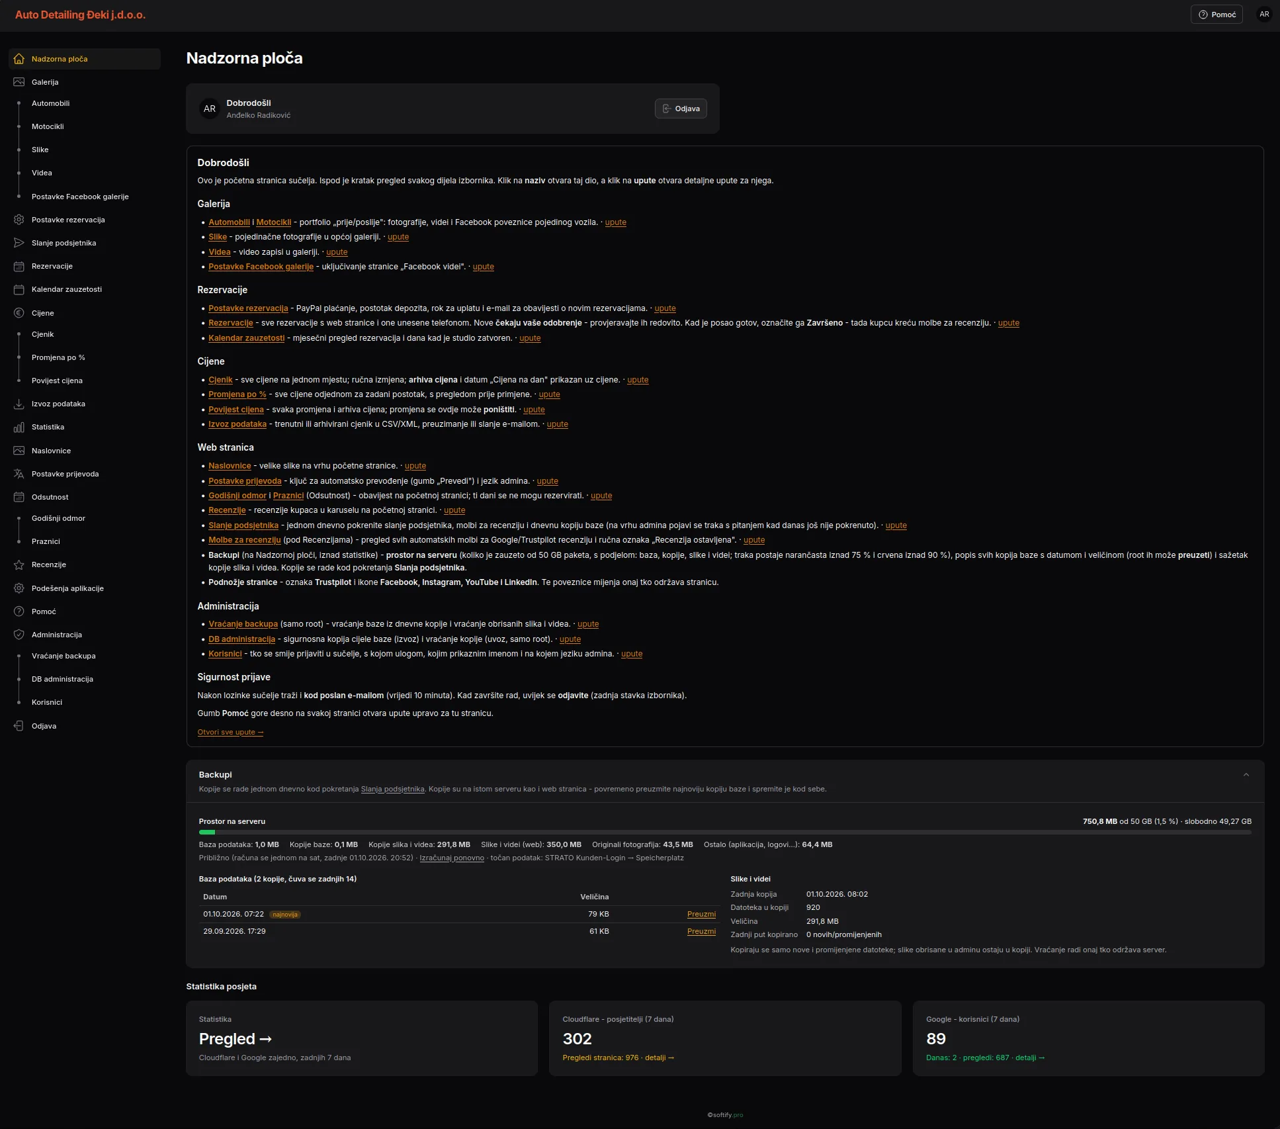Select Promjena po % in sidebar
Screen dimensions: 1280x1129
point(58,357)
